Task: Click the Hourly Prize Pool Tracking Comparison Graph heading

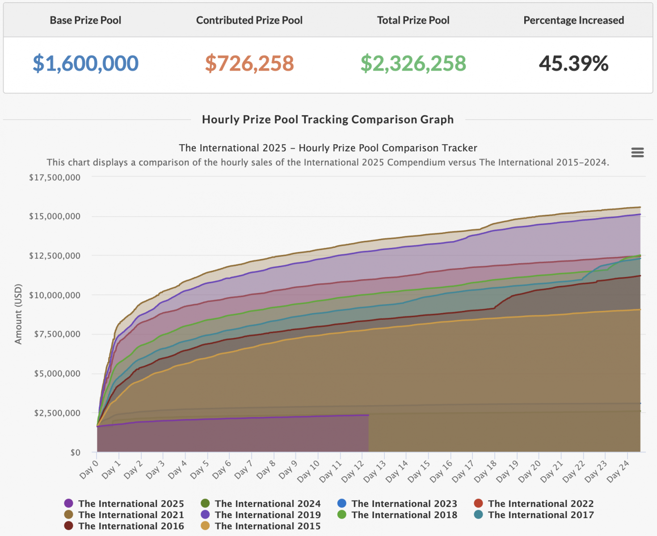Action: [328, 119]
